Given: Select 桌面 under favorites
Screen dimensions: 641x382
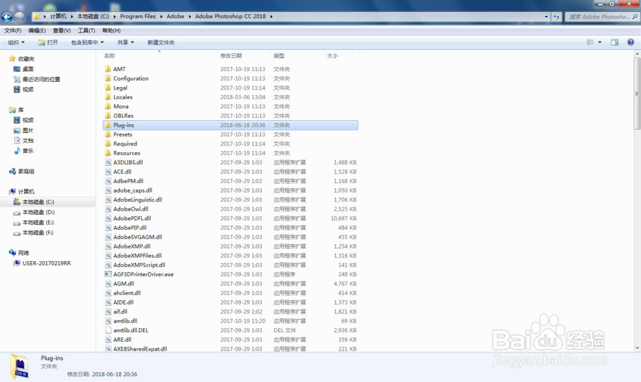Looking at the screenshot, I should point(28,69).
